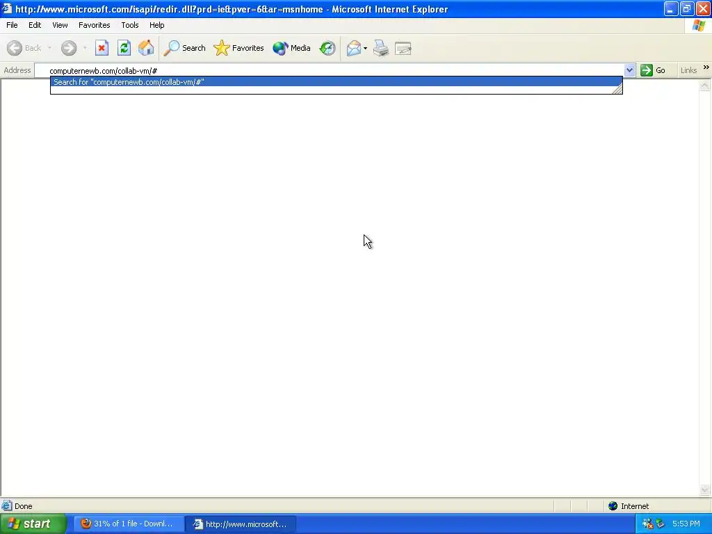Click the network tray icon with red X

(647, 524)
